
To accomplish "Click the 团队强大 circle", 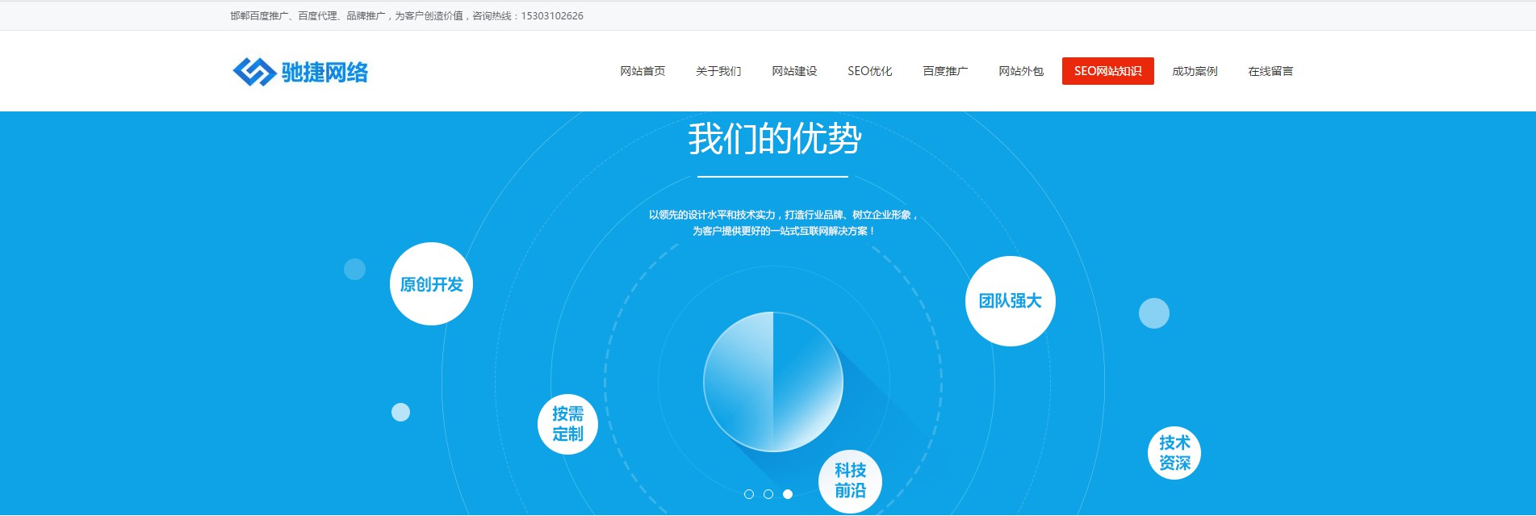I will (x=1011, y=301).
